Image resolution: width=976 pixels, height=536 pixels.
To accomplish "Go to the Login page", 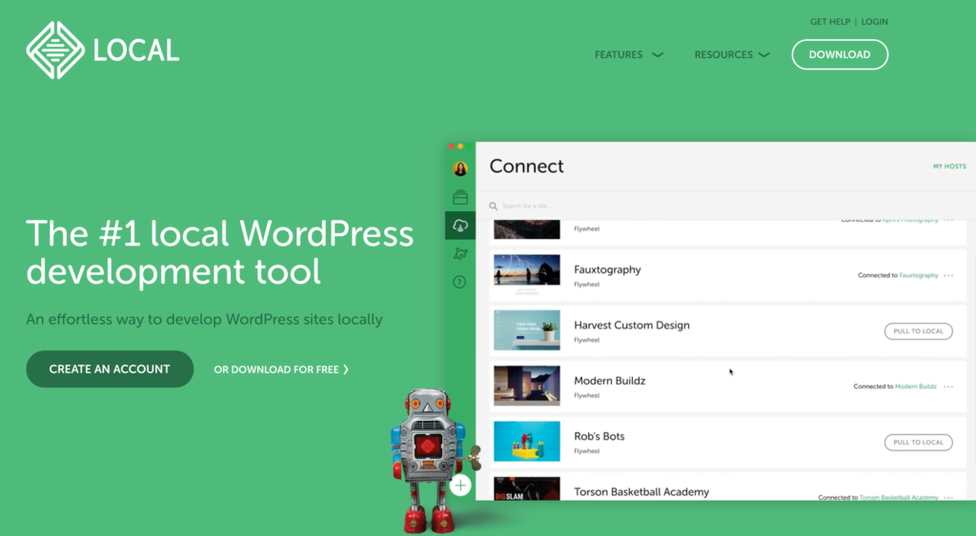I will tap(874, 22).
